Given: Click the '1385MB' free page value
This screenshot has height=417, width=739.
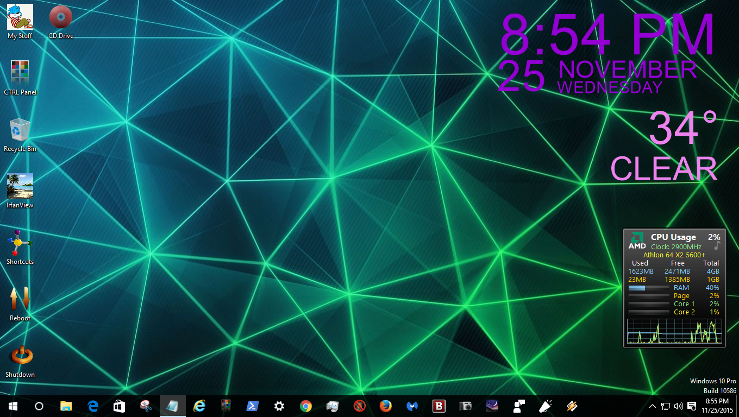Looking at the screenshot, I should click(x=677, y=280).
